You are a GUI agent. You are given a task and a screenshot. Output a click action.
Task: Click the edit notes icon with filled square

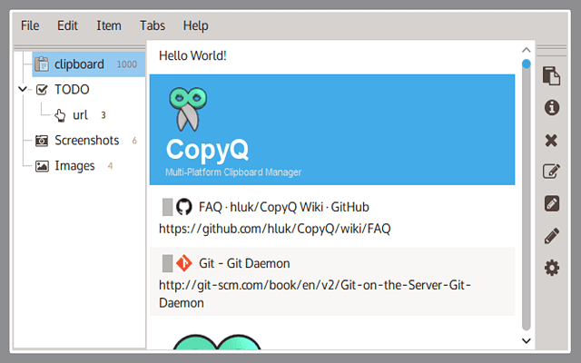(551, 203)
